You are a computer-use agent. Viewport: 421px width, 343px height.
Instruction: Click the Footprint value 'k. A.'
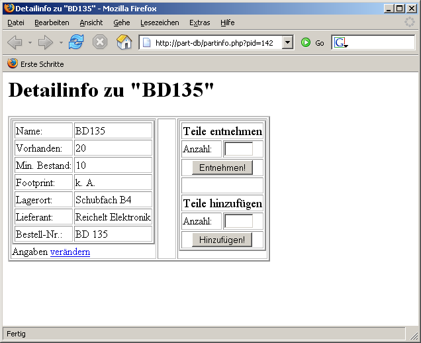tap(85, 183)
